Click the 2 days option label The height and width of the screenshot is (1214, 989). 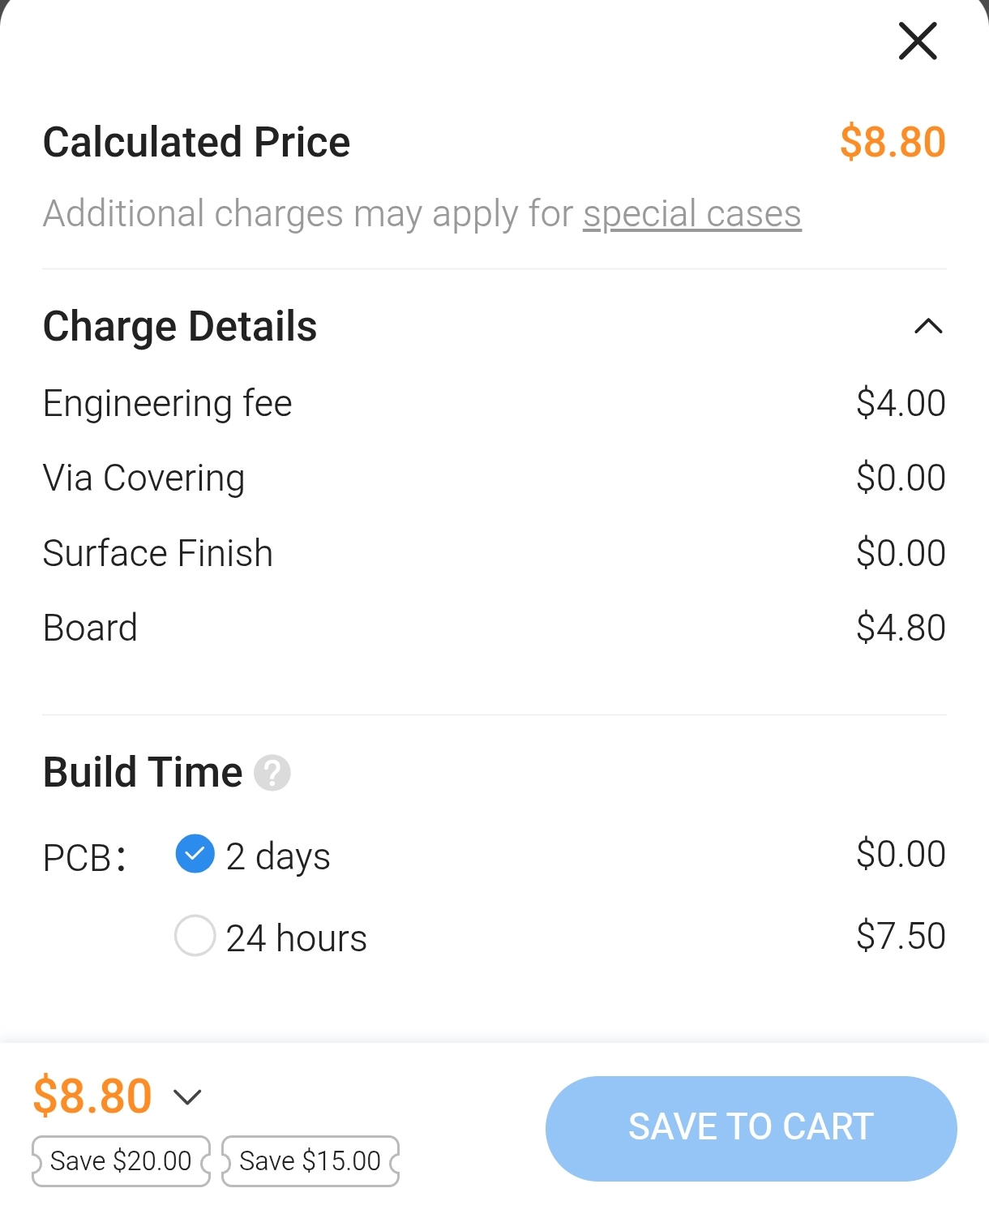pos(278,856)
